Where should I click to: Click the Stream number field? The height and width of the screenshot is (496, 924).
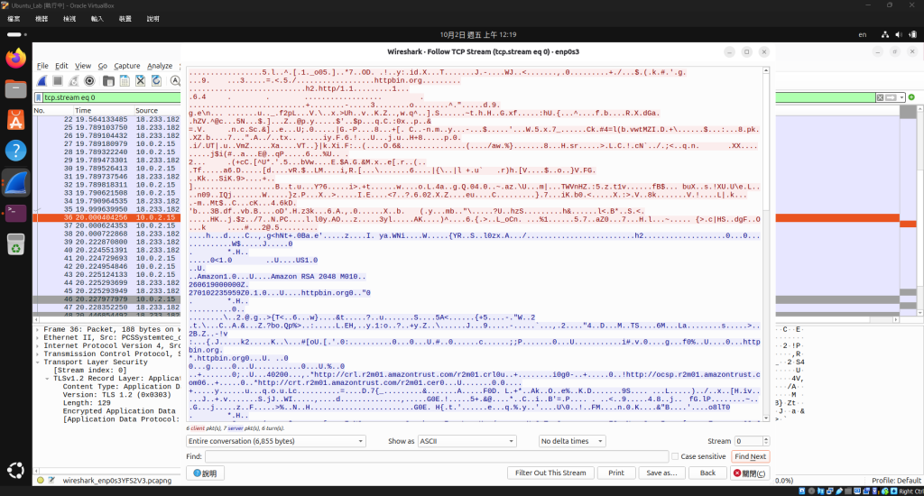(x=748, y=441)
